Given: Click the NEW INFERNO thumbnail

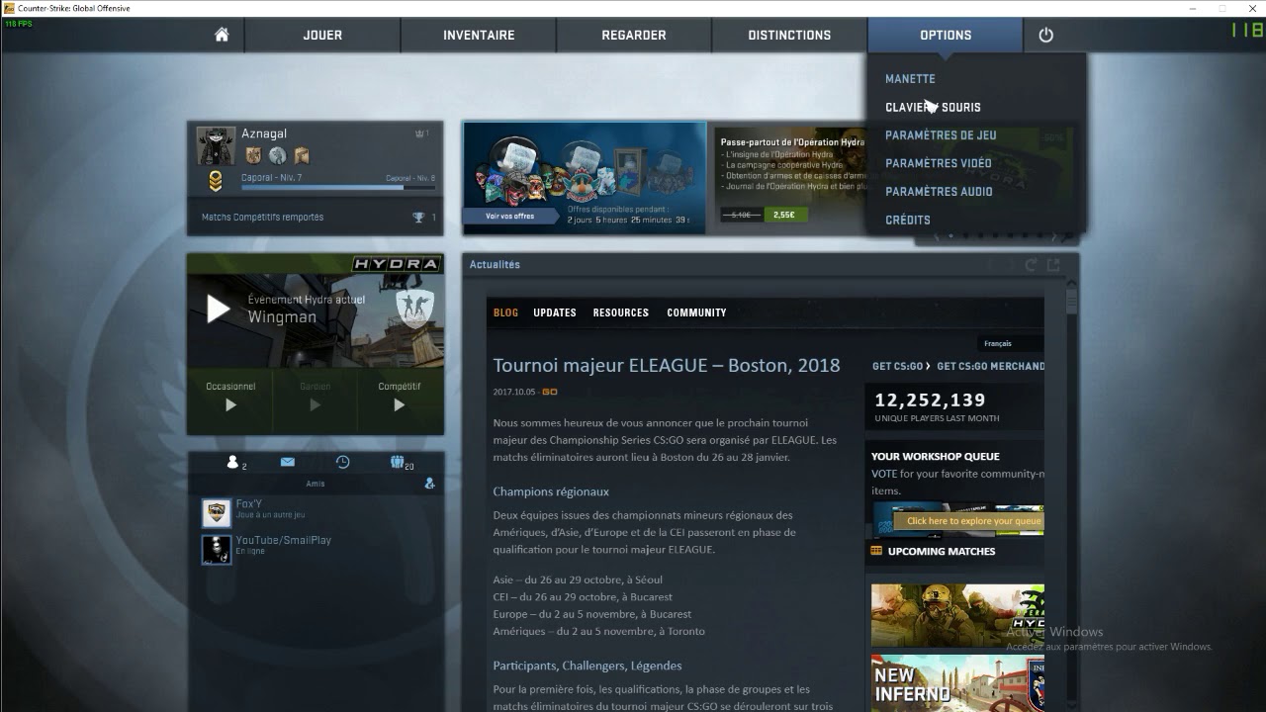Looking at the screenshot, I should 957,682.
